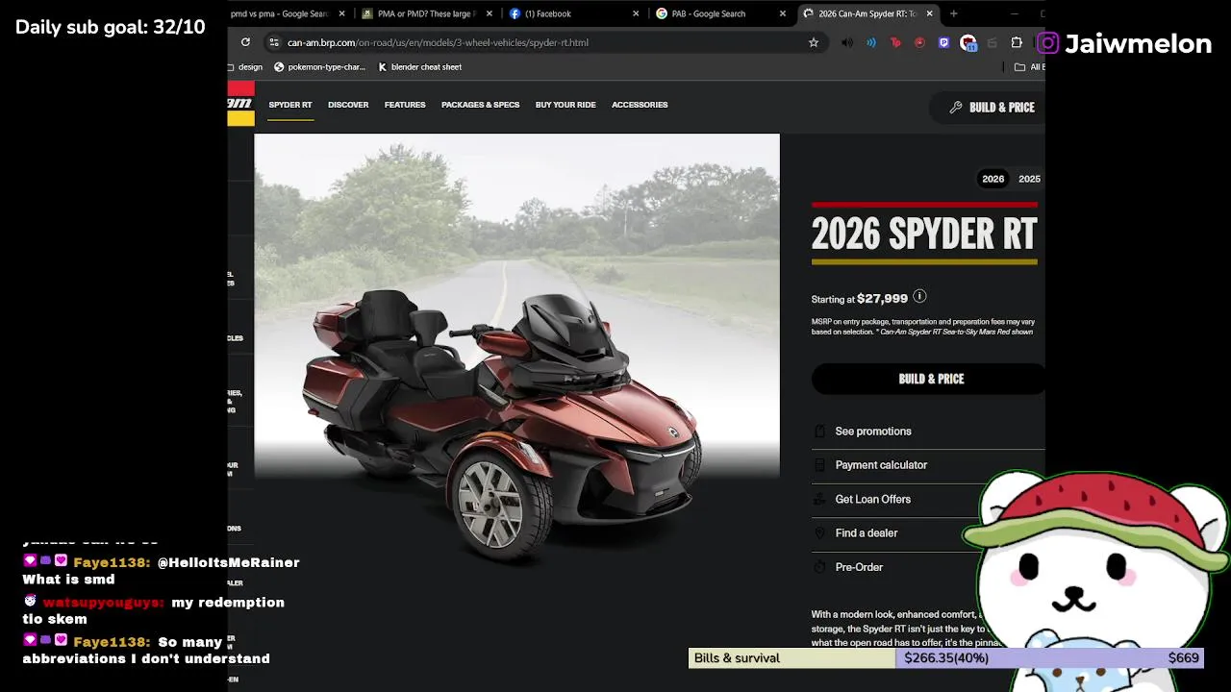Open the red circular extension icon

pyautogui.click(x=919, y=42)
